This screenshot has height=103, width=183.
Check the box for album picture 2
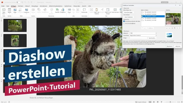[142, 14]
